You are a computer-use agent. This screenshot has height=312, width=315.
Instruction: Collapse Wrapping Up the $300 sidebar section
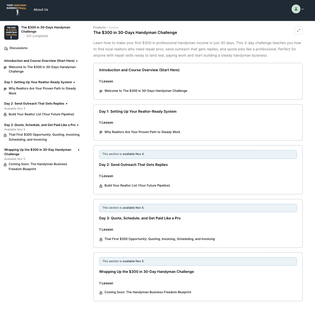coord(79,150)
